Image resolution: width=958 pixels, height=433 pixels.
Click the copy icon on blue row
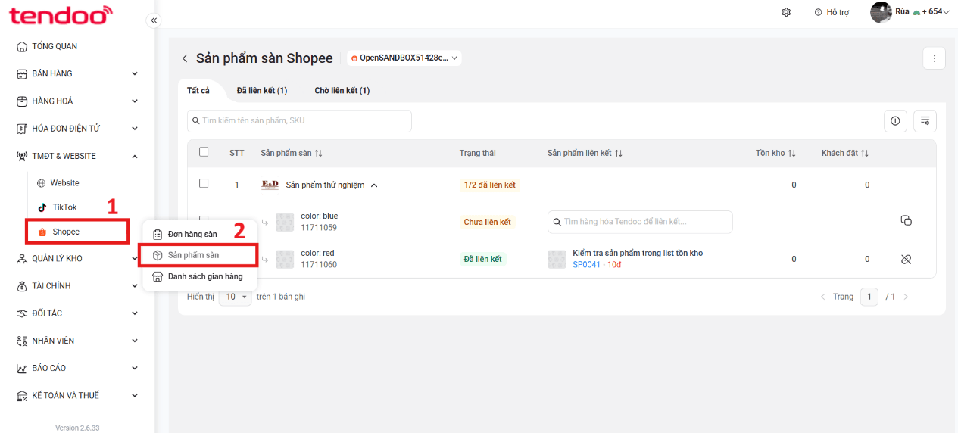(x=906, y=220)
